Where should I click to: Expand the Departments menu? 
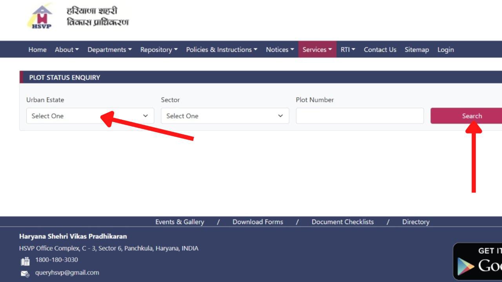point(109,49)
